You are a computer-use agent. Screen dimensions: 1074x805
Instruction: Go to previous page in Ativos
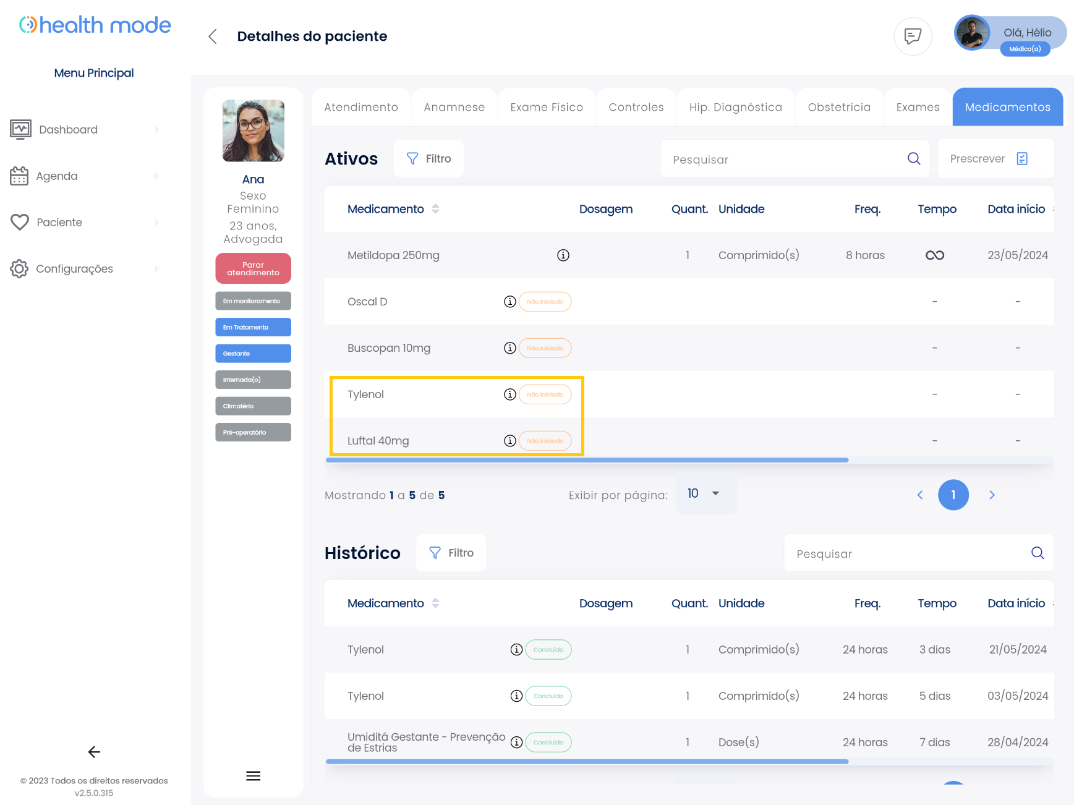point(920,495)
